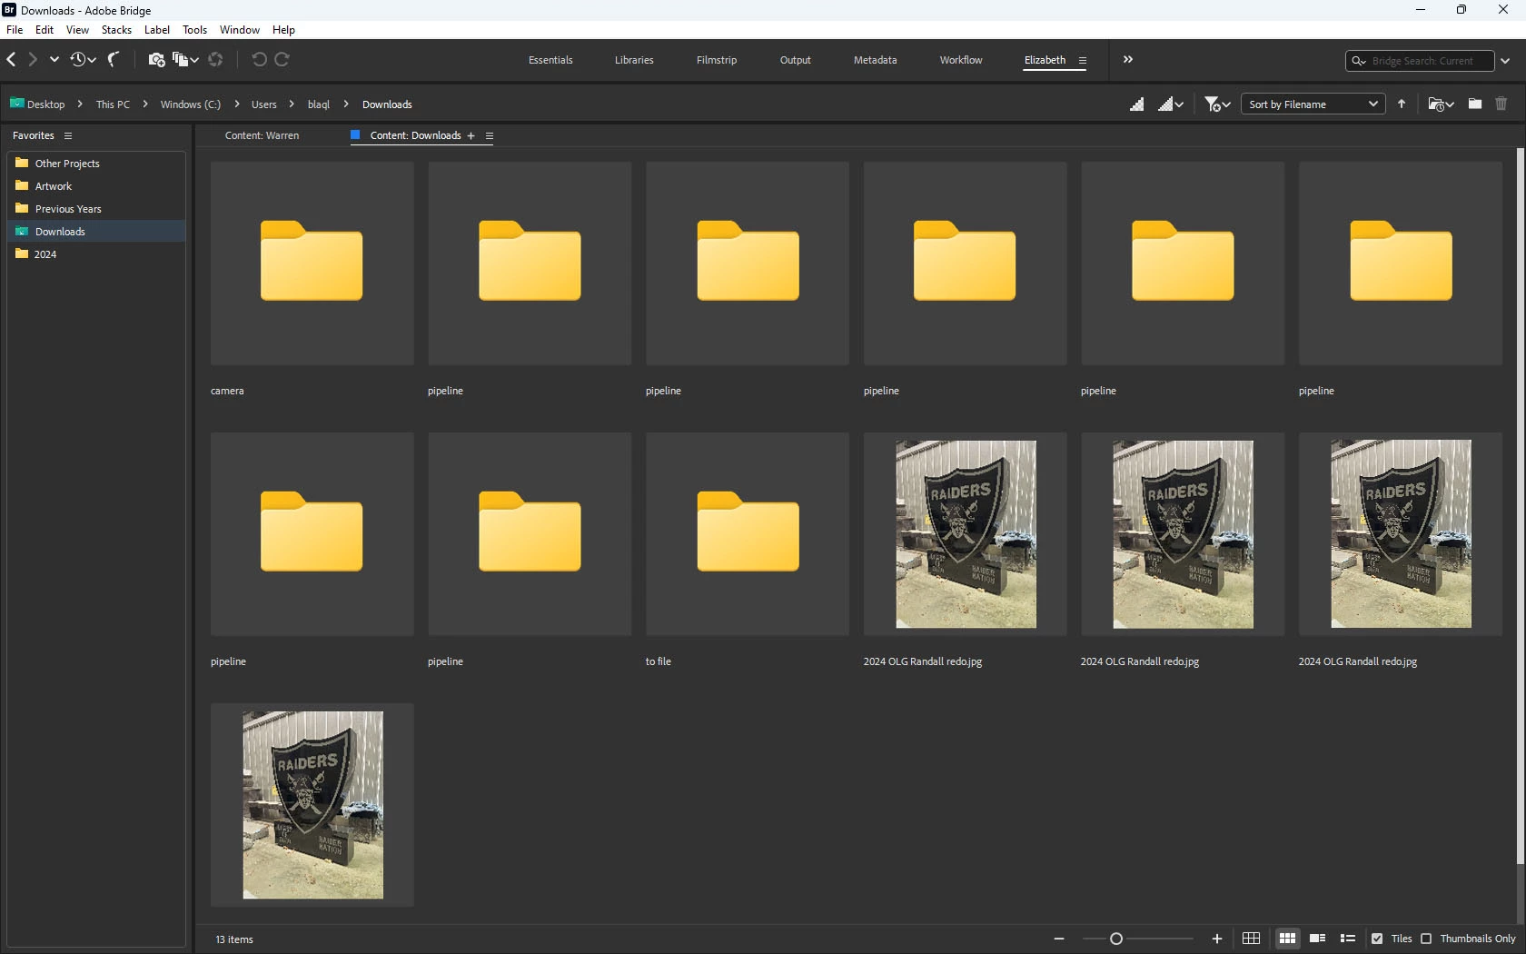The height and width of the screenshot is (954, 1526).
Task: Open the File menu
Action: 15,30
